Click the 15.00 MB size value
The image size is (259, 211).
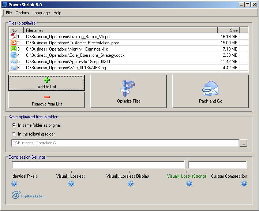pyautogui.click(x=229, y=43)
